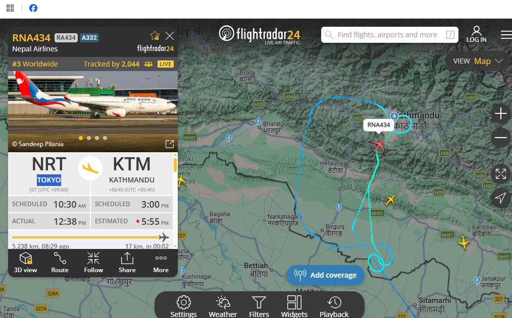Add RNA434 to favorites with star icon
512x318 pixels.
(x=155, y=35)
